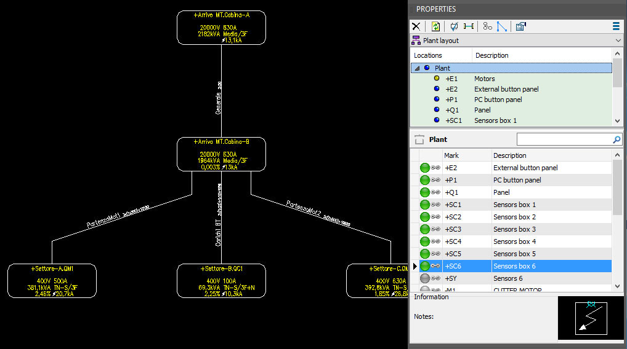Screen dimensions: 627x349
Task: Click the refresh document icon
Action: pos(435,26)
